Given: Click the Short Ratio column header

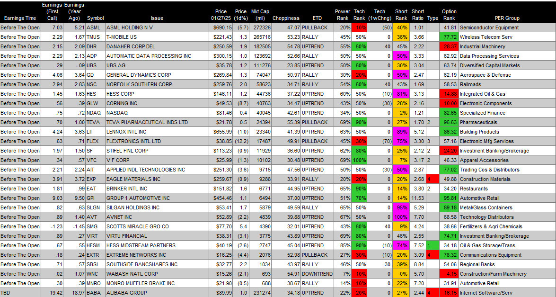Looking at the screenshot, I should point(418,15).
